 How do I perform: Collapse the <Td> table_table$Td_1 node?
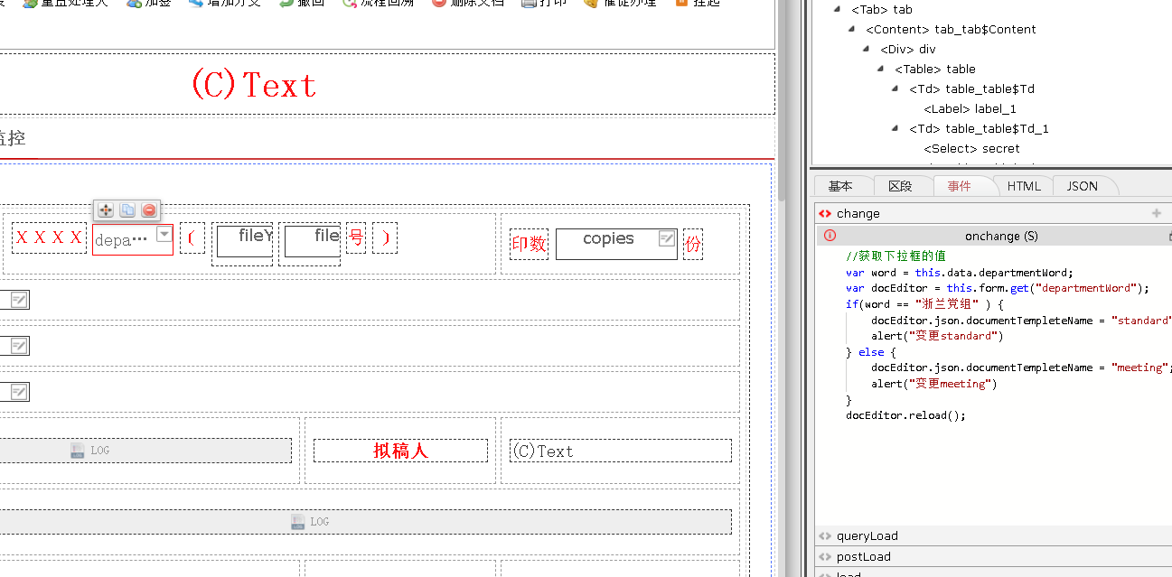click(895, 128)
